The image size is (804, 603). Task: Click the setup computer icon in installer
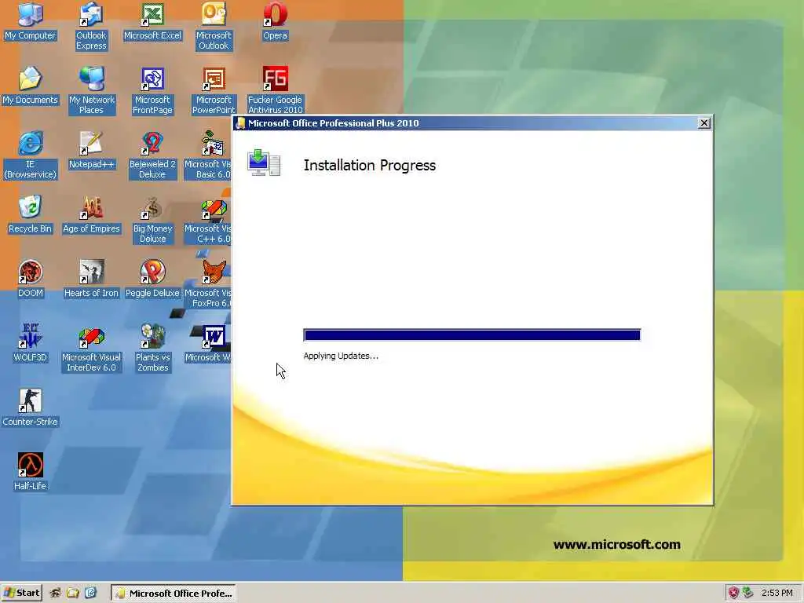pyautogui.click(x=264, y=163)
